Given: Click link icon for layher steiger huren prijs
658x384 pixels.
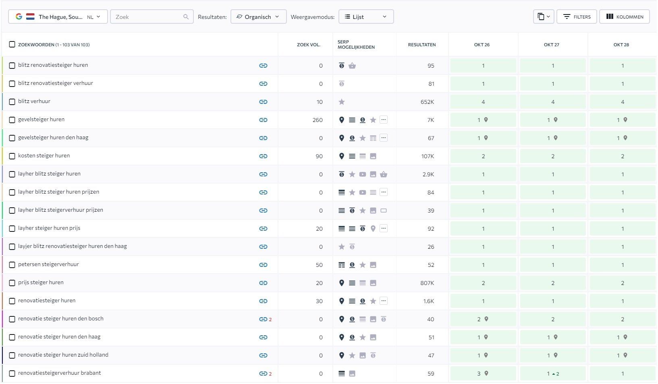Looking at the screenshot, I should 263,229.
